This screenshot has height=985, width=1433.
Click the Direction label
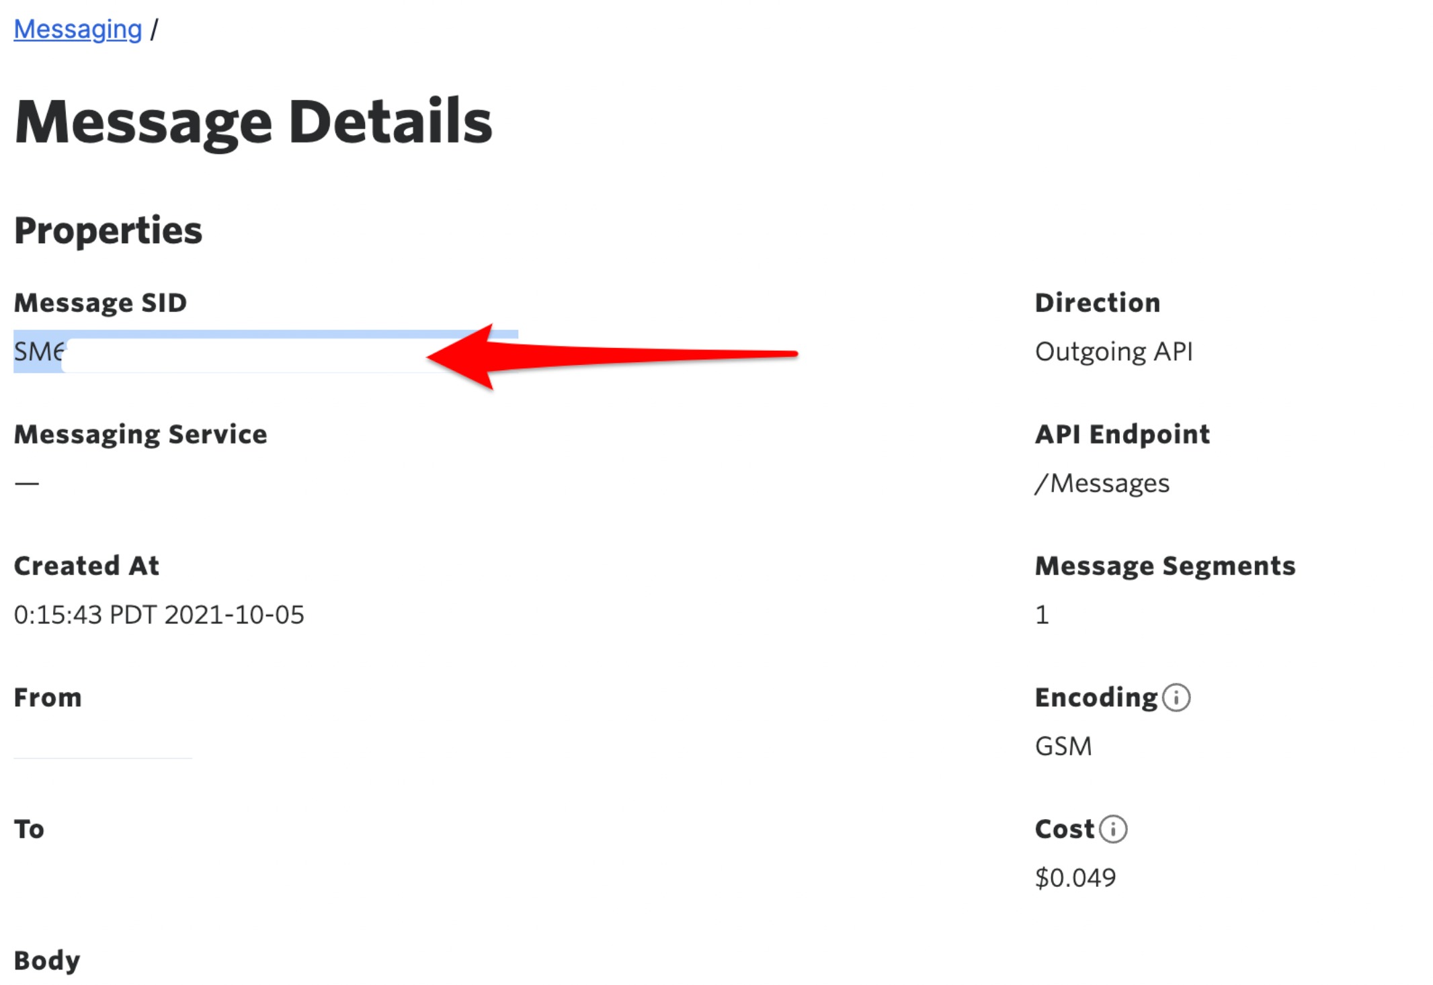(1098, 303)
